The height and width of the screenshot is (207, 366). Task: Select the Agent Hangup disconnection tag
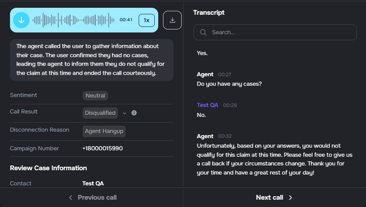coord(104,131)
